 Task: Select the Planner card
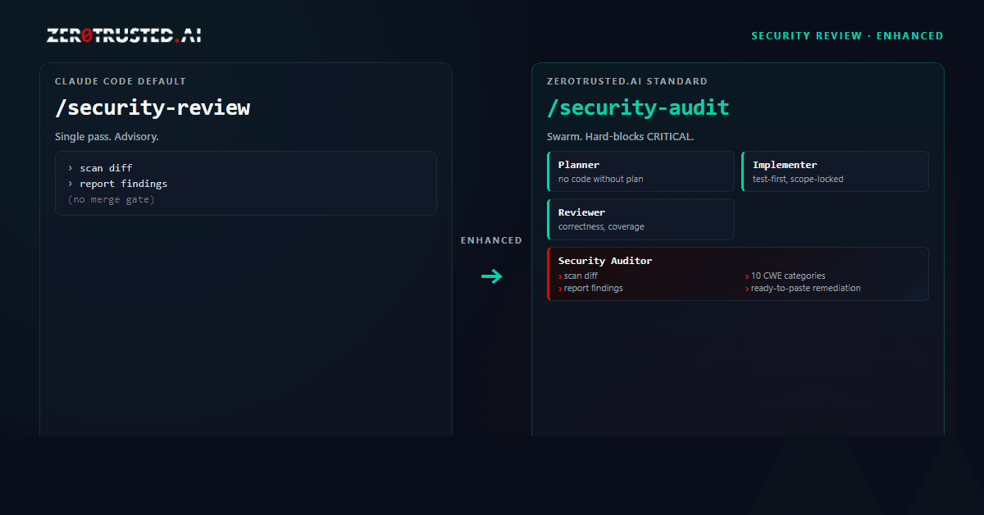tap(640, 171)
